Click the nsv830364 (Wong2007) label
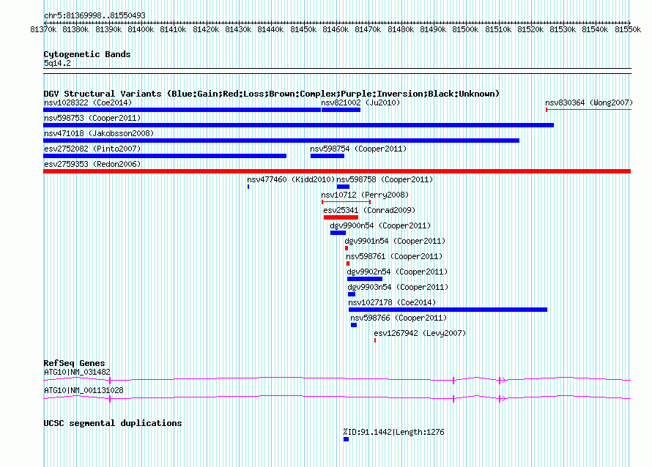 pyautogui.click(x=589, y=102)
